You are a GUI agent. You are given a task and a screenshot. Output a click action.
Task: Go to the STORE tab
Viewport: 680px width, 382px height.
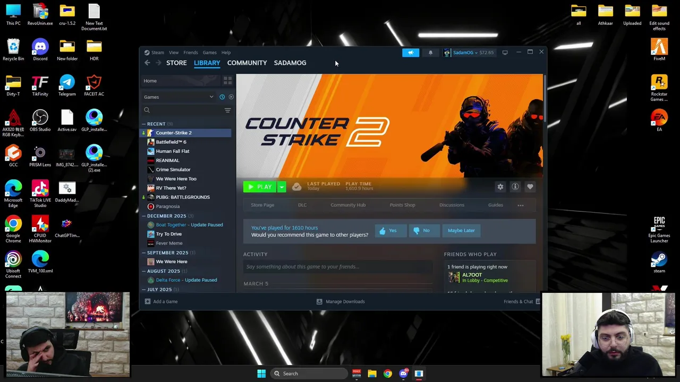click(x=176, y=63)
